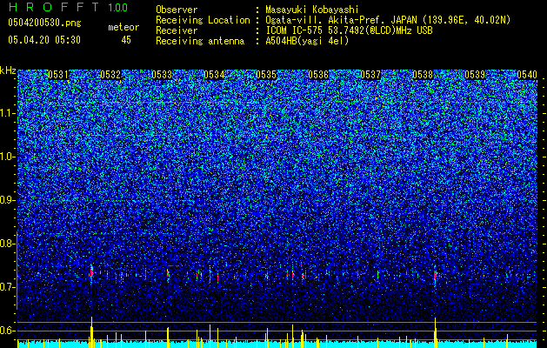547x348 pixels.
Task: Click the Observer label
Action: click(x=177, y=10)
